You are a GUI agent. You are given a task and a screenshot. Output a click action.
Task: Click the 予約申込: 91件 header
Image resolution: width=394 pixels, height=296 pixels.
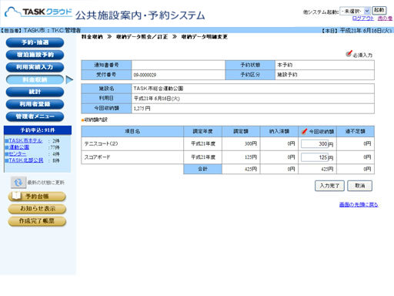coord(38,130)
